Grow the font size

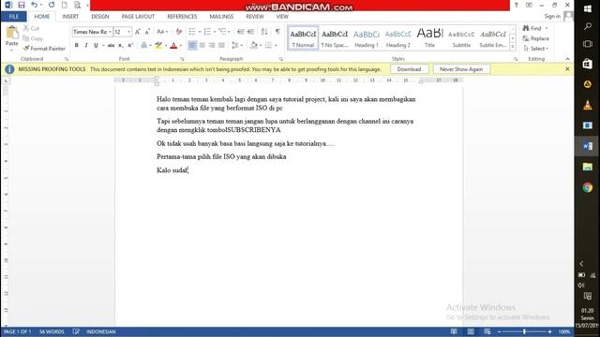tap(138, 32)
